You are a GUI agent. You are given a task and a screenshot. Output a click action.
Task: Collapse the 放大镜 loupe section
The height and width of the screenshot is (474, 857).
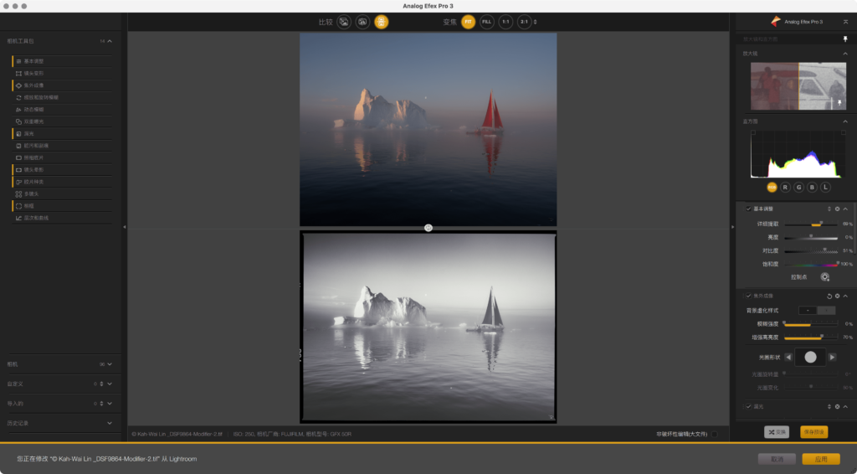point(845,54)
